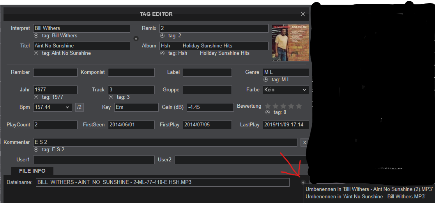
Task: Set rating to two stars
Action: (x=276, y=106)
